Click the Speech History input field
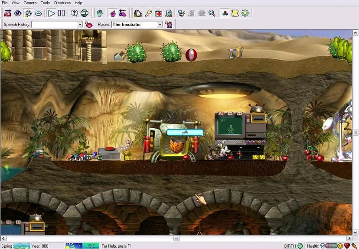This screenshot has width=359, height=249. click(x=55, y=24)
